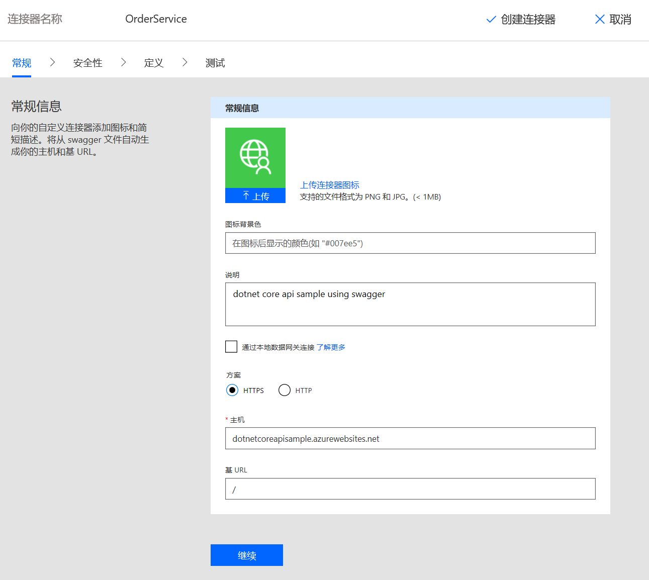The height and width of the screenshot is (580, 649).
Task: Click the chevron between 安全性 and 定义
Action: coord(124,61)
